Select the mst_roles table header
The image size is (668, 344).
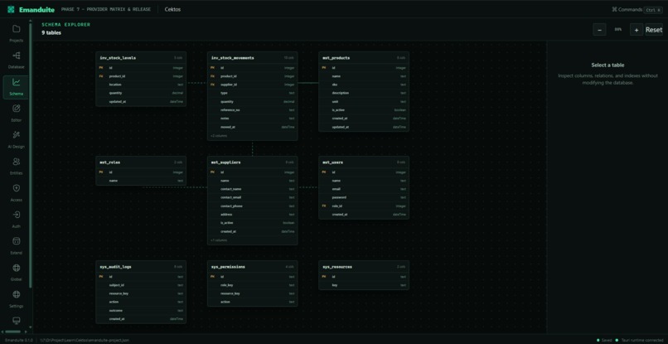pyautogui.click(x=141, y=162)
